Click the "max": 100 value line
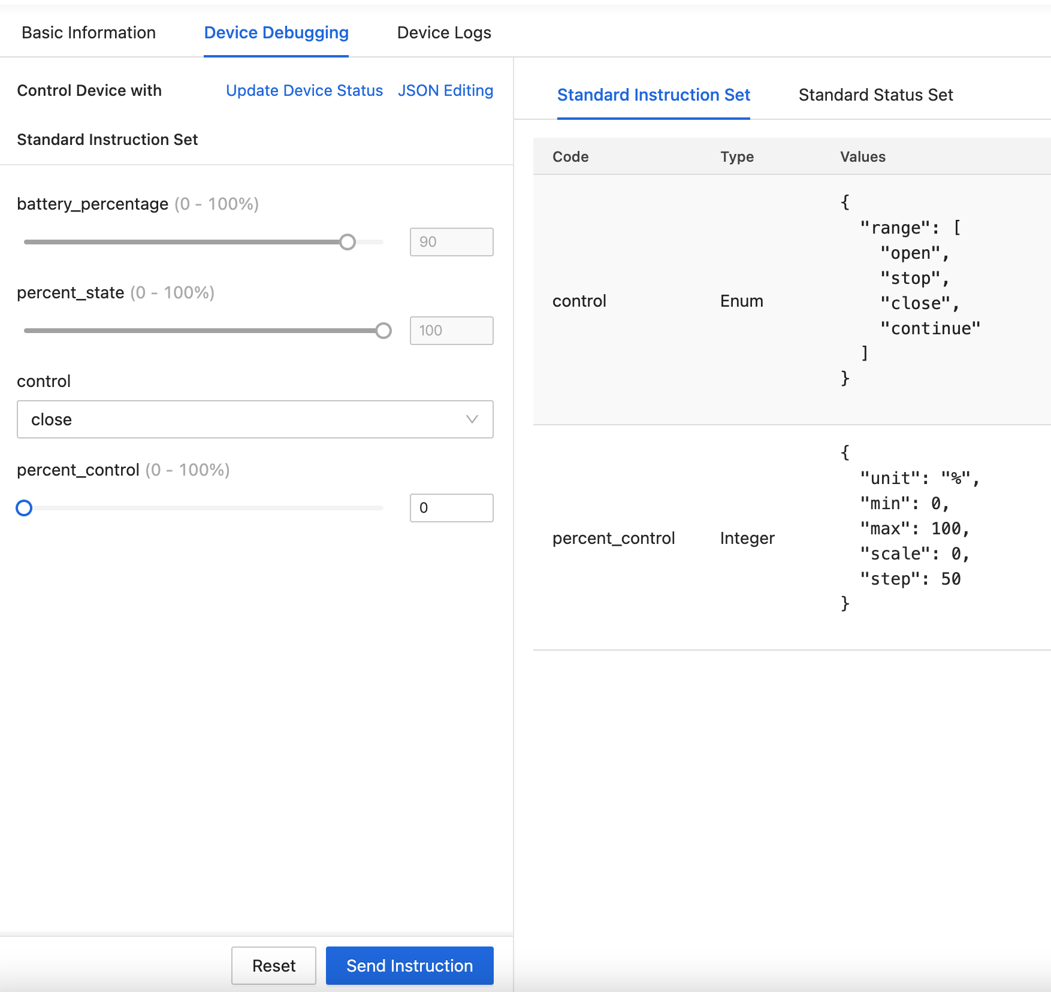Viewport: 1051px width, 992px height. tap(914, 528)
